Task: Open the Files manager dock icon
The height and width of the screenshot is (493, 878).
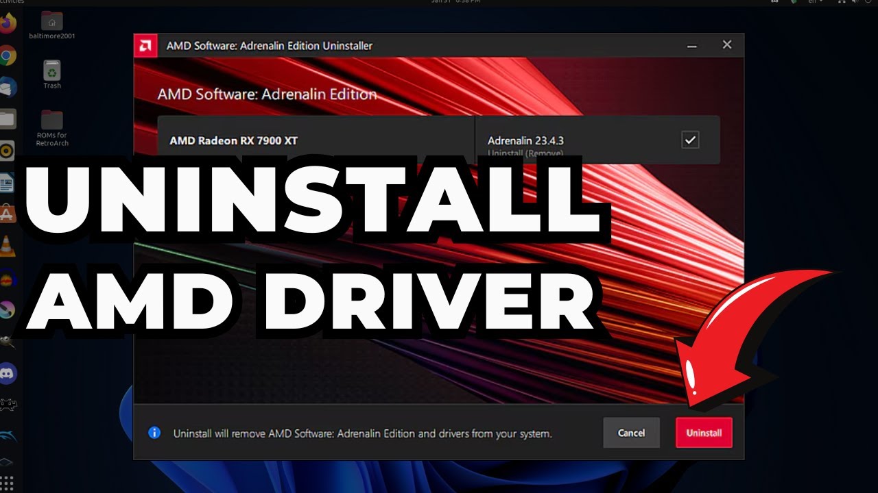Action: 8,119
